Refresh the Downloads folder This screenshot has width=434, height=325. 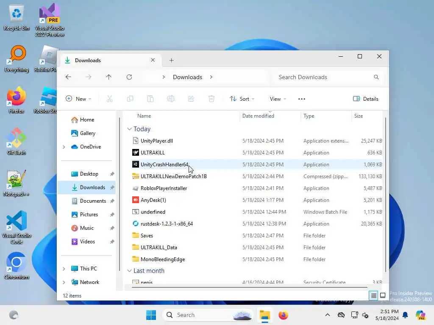(129, 77)
